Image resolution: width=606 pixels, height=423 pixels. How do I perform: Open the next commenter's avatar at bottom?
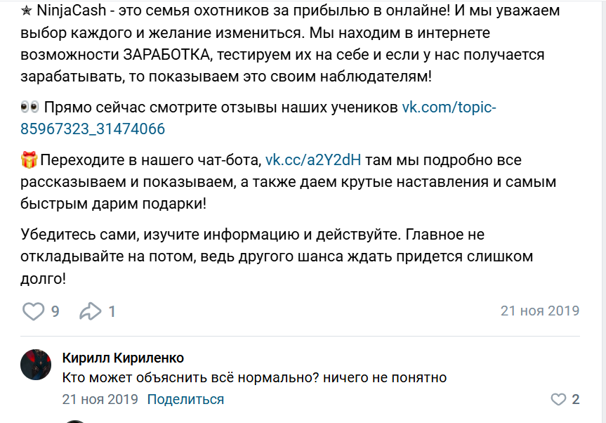point(75,421)
